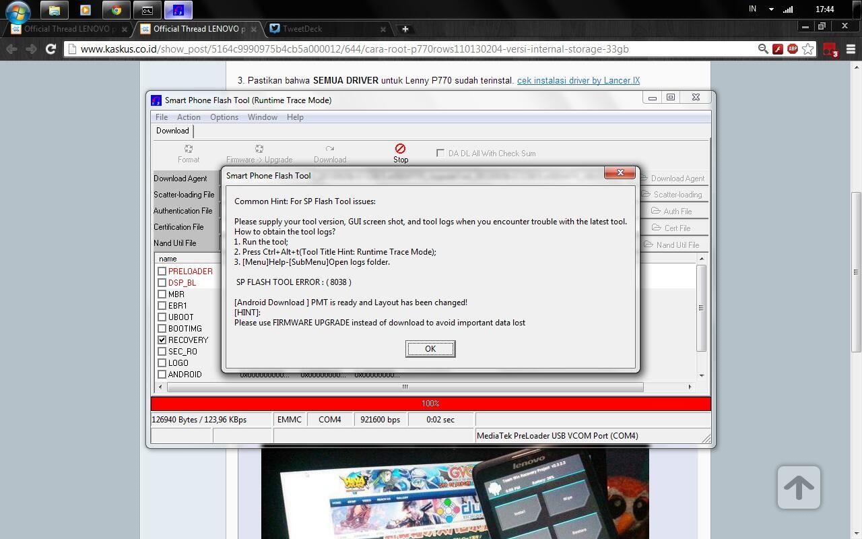Open the Window menu
Viewport: 862px width, 539px height.
[263, 117]
